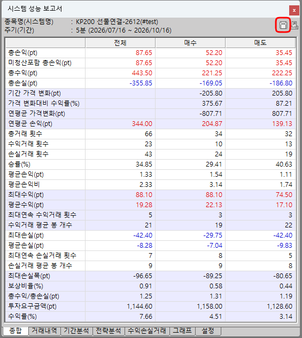The image size is (302, 338).
Task: Select the 최대연속 수익거래 횟수 row label
Action: (42, 215)
